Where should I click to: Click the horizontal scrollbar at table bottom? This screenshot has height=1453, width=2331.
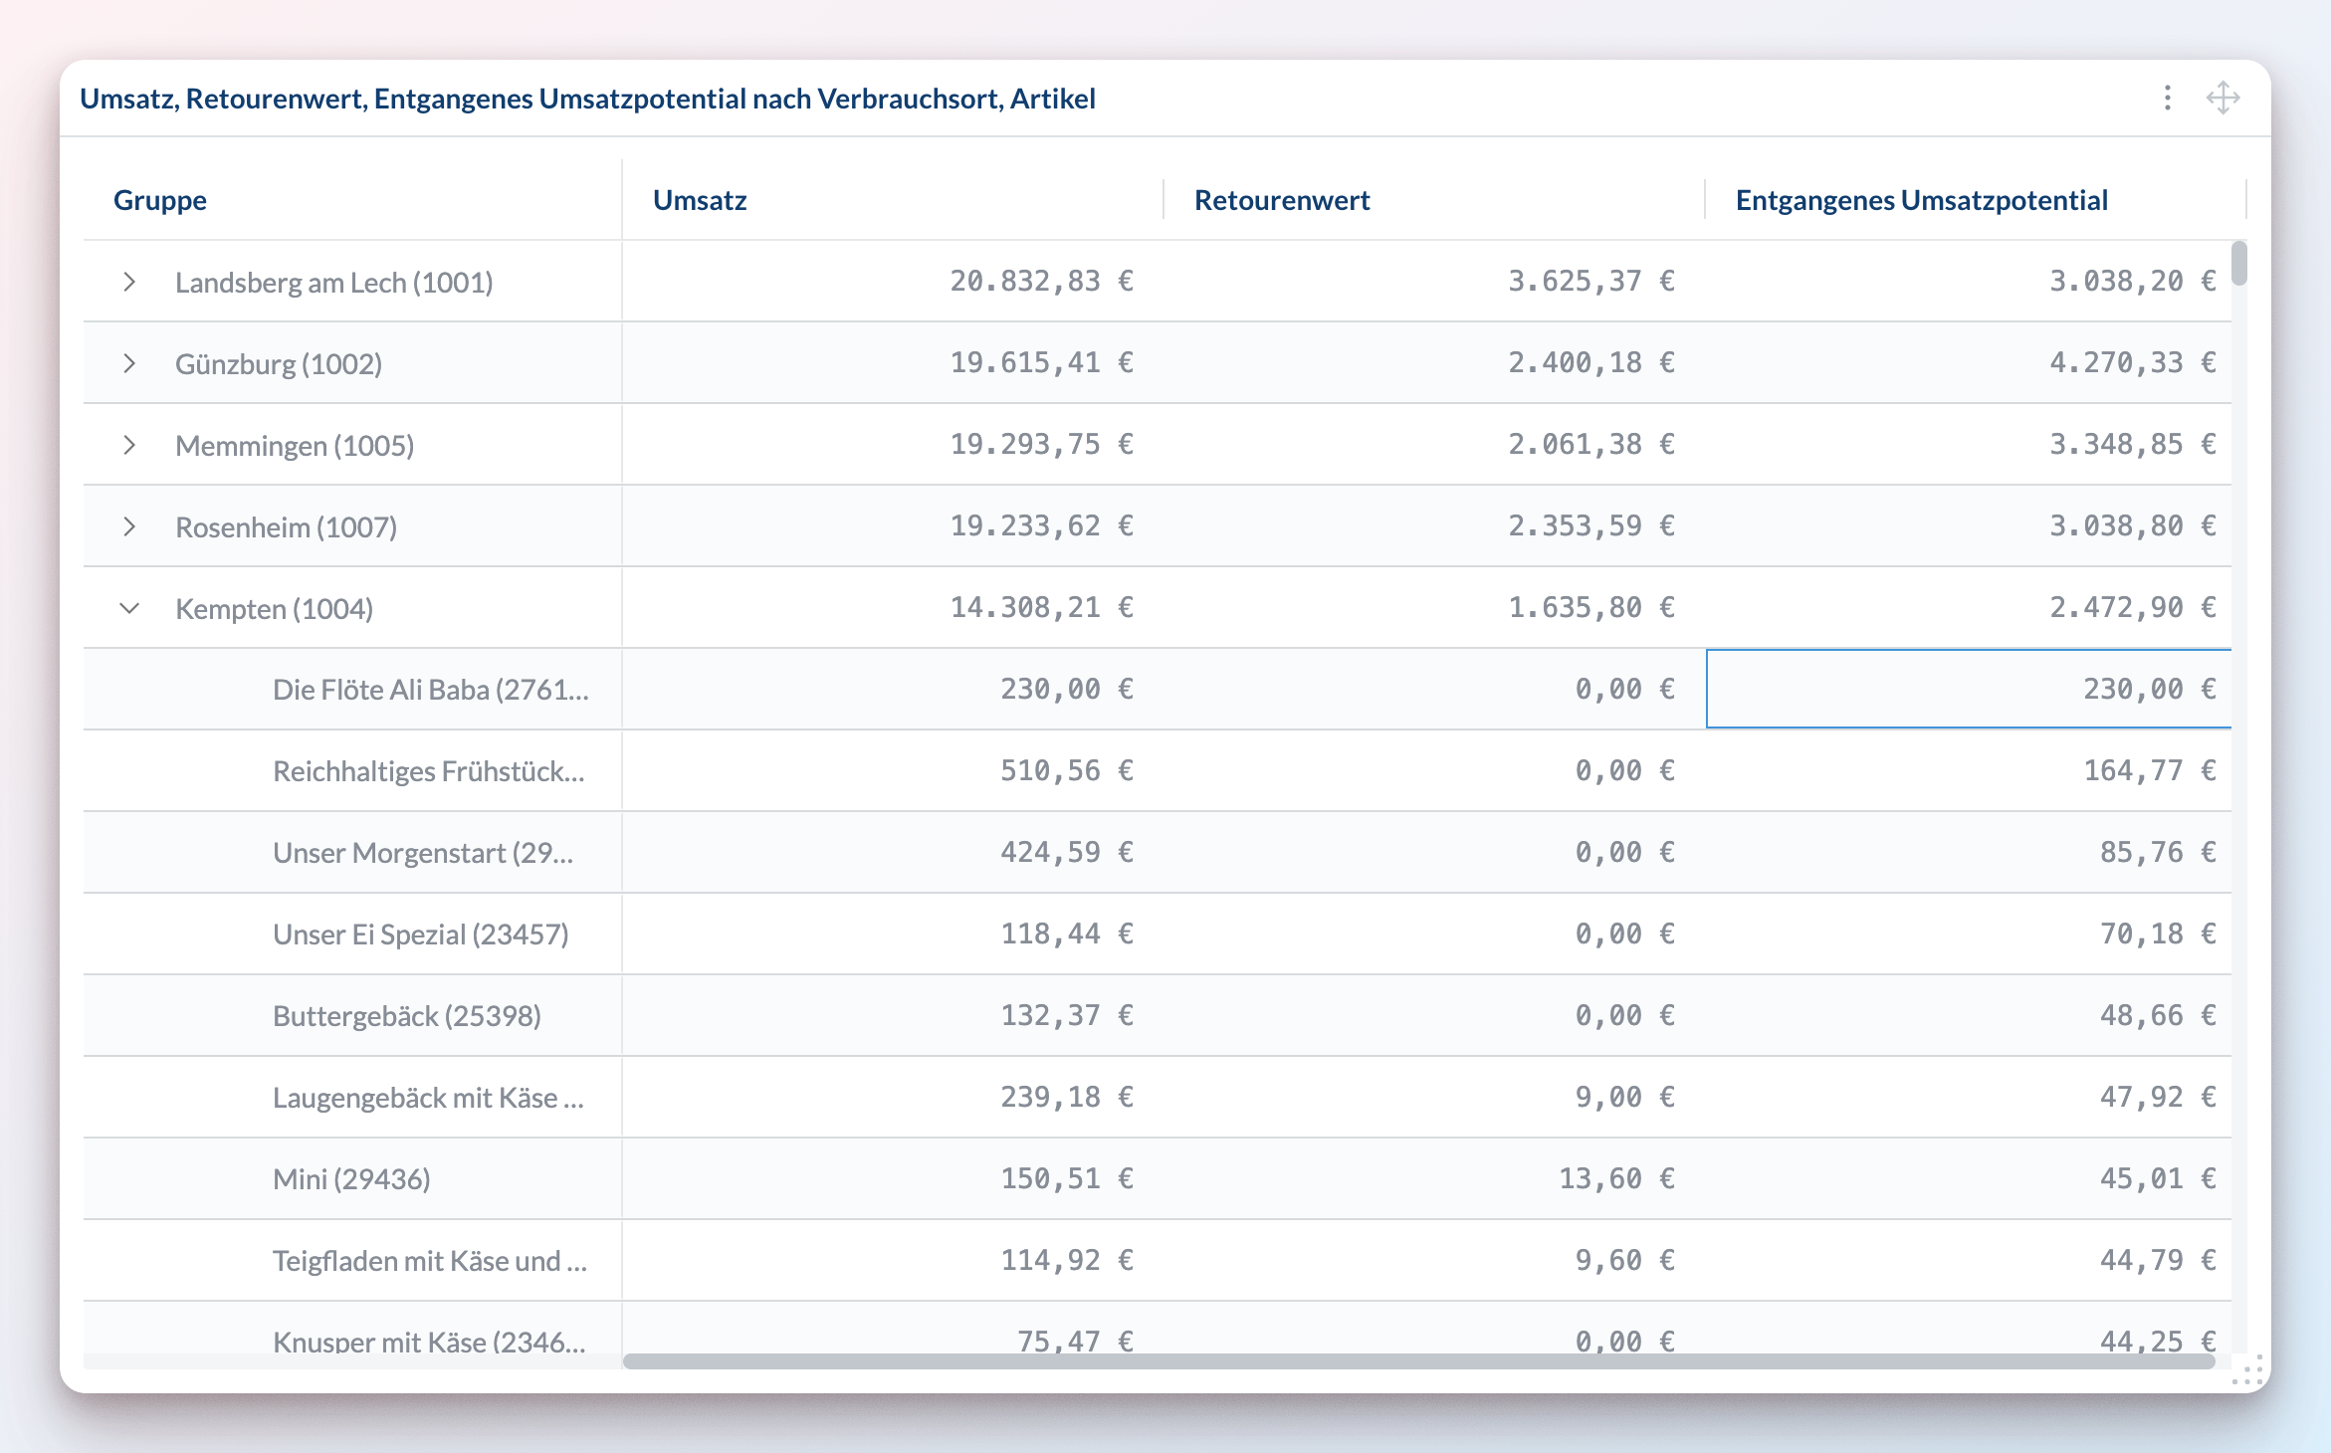(1417, 1361)
